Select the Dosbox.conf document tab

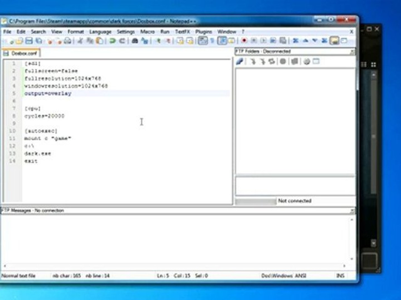coord(21,53)
